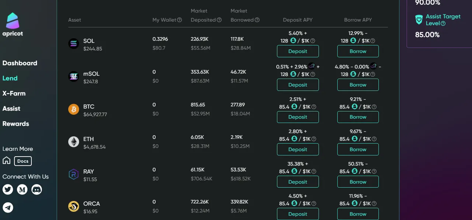This screenshot has width=472, height=220.
Task: Open the Rewards page
Action: (16, 123)
